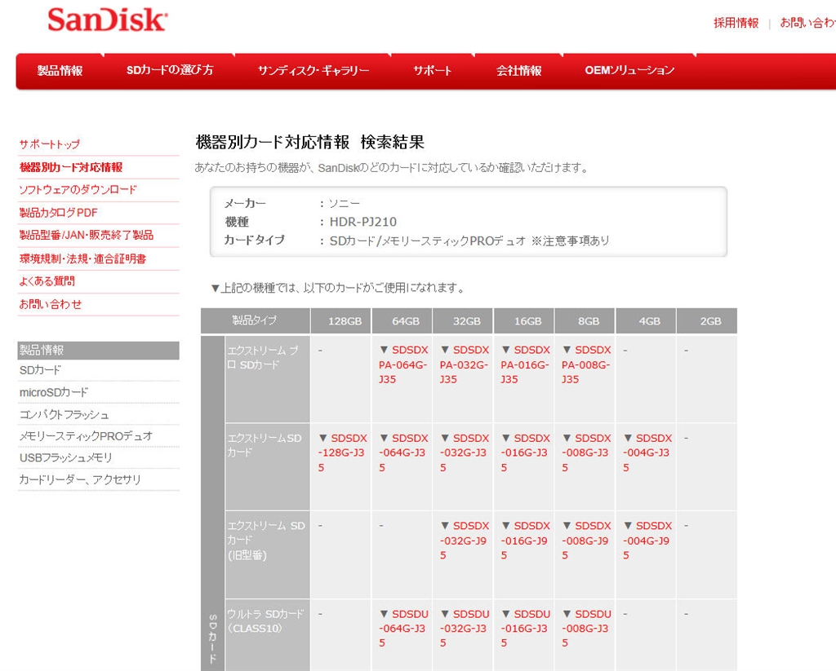
Task: Select カードリーダー、アクセサリ in the sidebar
Action: coord(80,480)
